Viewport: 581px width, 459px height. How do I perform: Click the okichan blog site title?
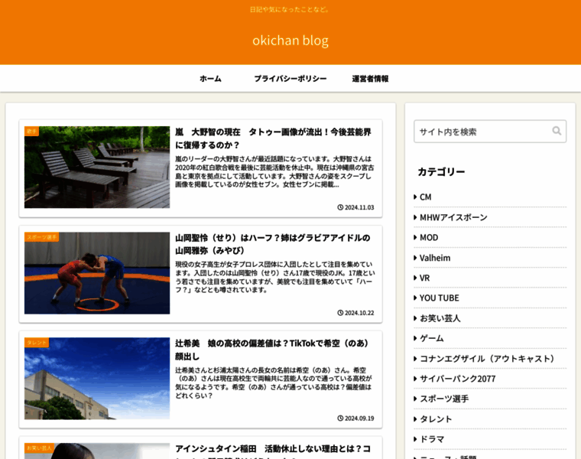tap(290, 41)
